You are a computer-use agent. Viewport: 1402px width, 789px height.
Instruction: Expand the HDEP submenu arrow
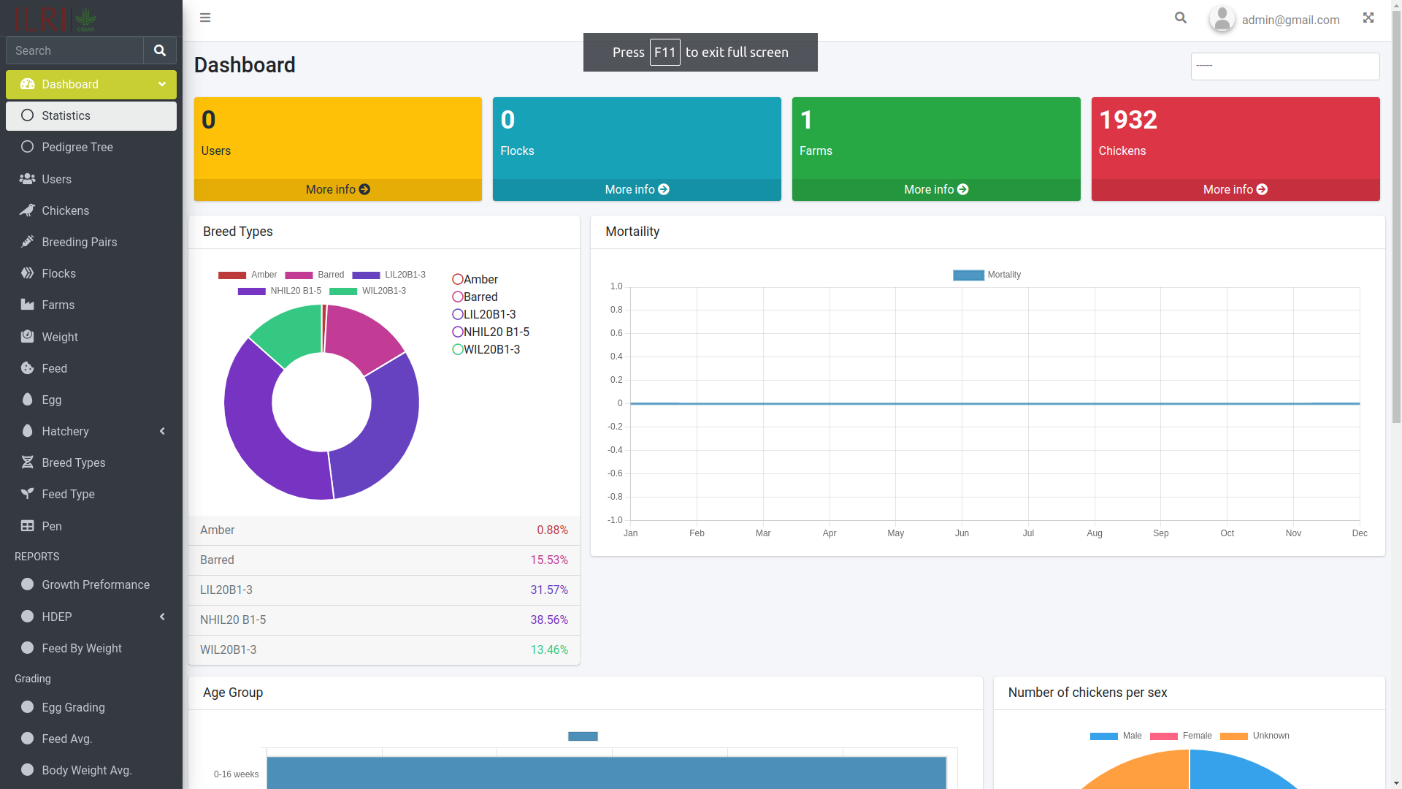162,617
